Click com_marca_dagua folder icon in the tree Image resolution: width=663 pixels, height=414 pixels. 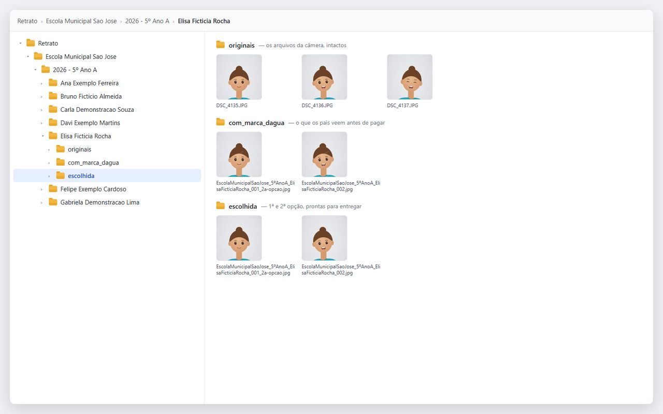click(x=61, y=162)
